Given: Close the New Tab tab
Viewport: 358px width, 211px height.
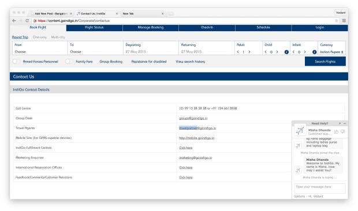Looking at the screenshot, I should point(163,14).
